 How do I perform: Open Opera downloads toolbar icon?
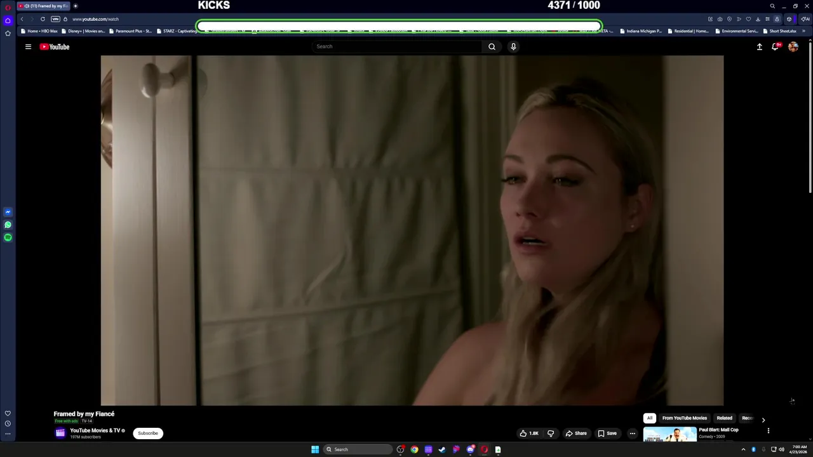tap(758, 19)
